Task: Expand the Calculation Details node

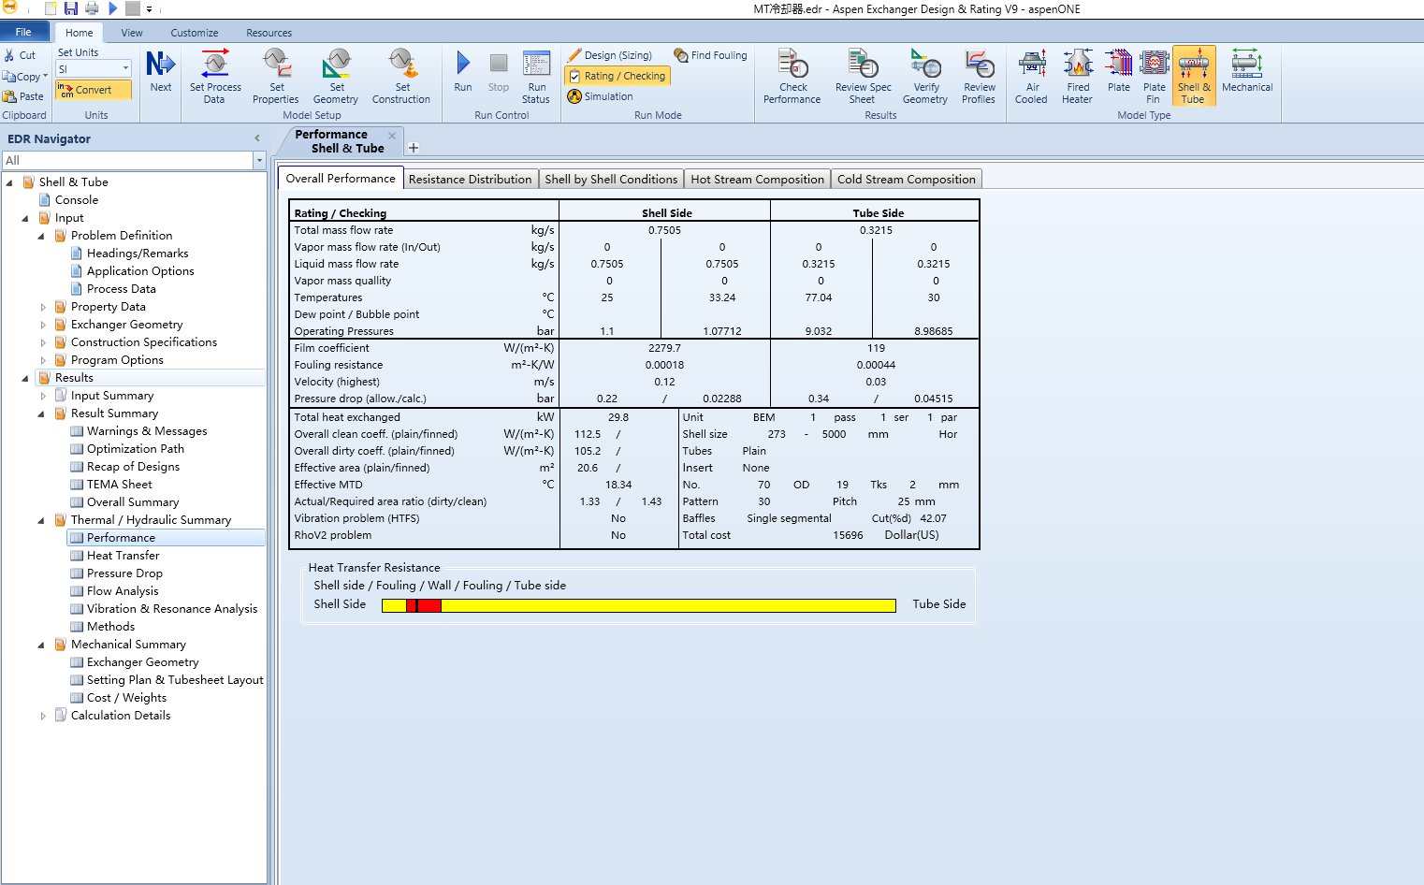Action: coord(43,716)
